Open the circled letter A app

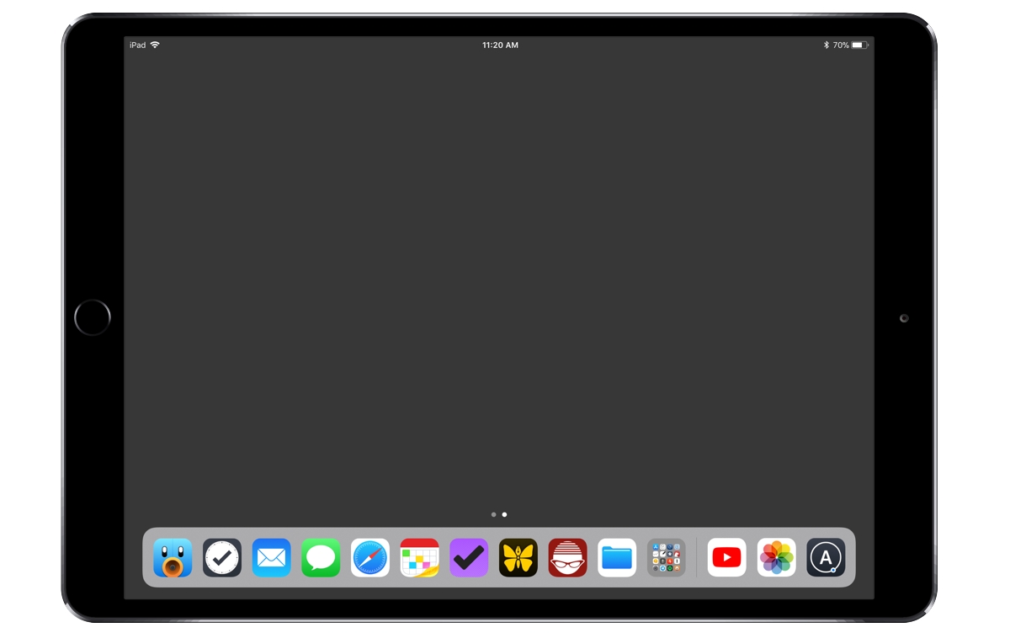[826, 557]
